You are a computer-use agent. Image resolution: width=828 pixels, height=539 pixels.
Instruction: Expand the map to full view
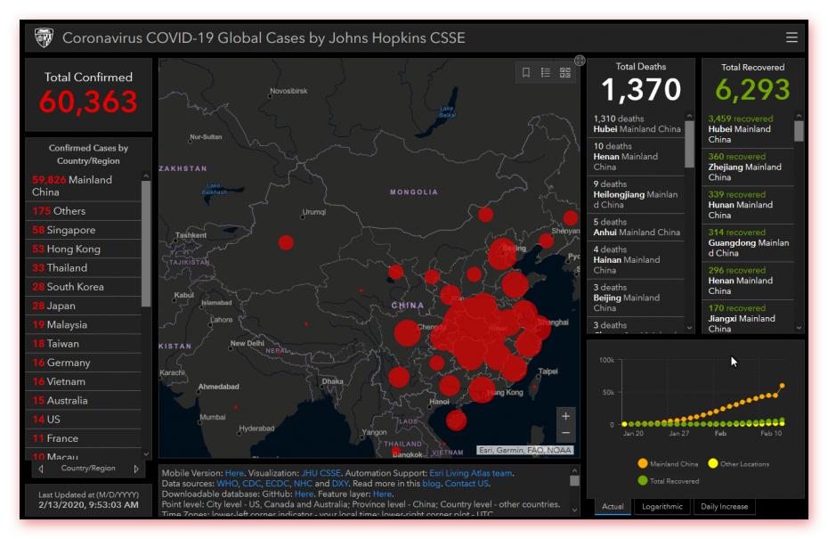tap(580, 61)
